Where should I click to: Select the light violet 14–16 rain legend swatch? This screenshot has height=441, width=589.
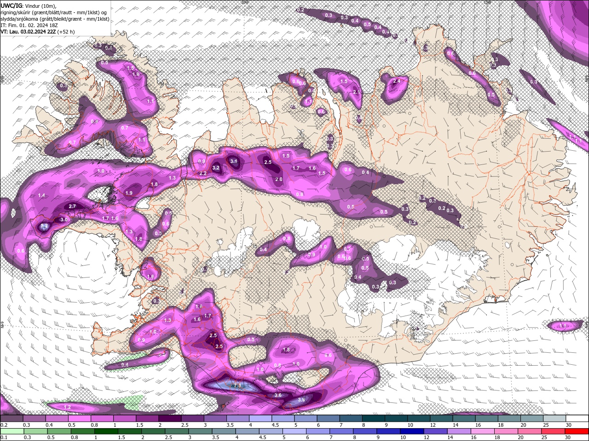click(458, 431)
